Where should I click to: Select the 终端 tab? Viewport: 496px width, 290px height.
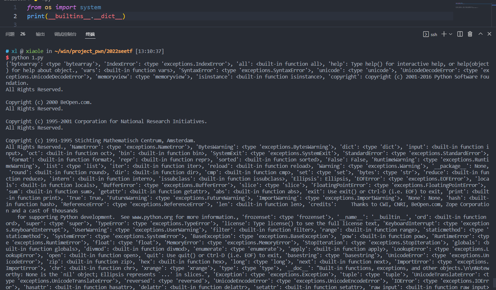(x=90, y=34)
